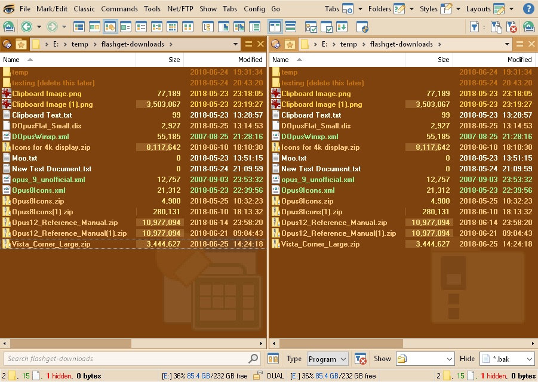Click the Tabs toolbar icon
The width and height of the screenshot is (538, 382).
click(348, 8)
